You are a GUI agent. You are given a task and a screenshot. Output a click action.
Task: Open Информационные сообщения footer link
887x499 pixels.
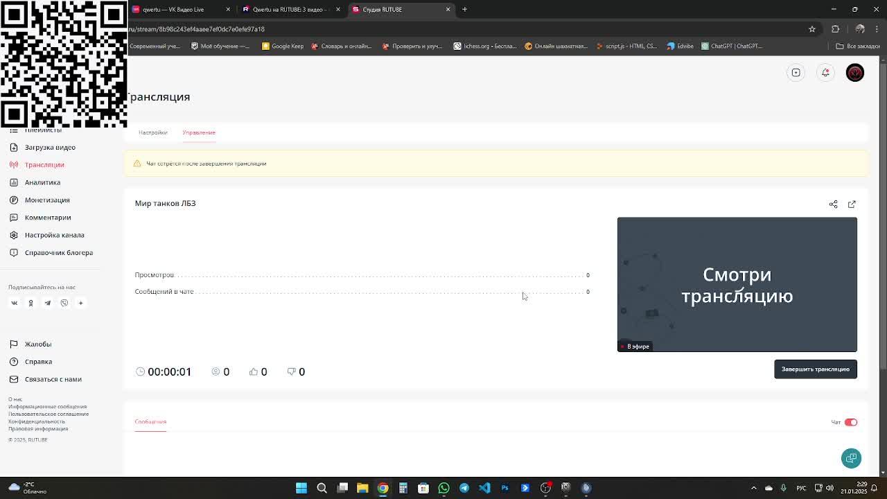47,407
